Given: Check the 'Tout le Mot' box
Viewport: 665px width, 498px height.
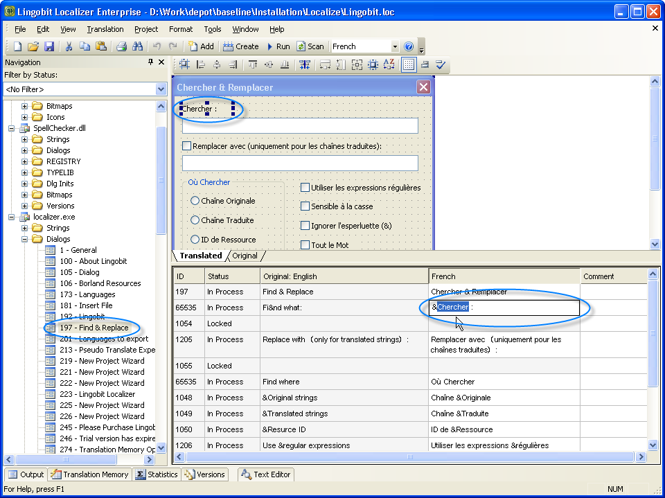Looking at the screenshot, I should coord(305,244).
